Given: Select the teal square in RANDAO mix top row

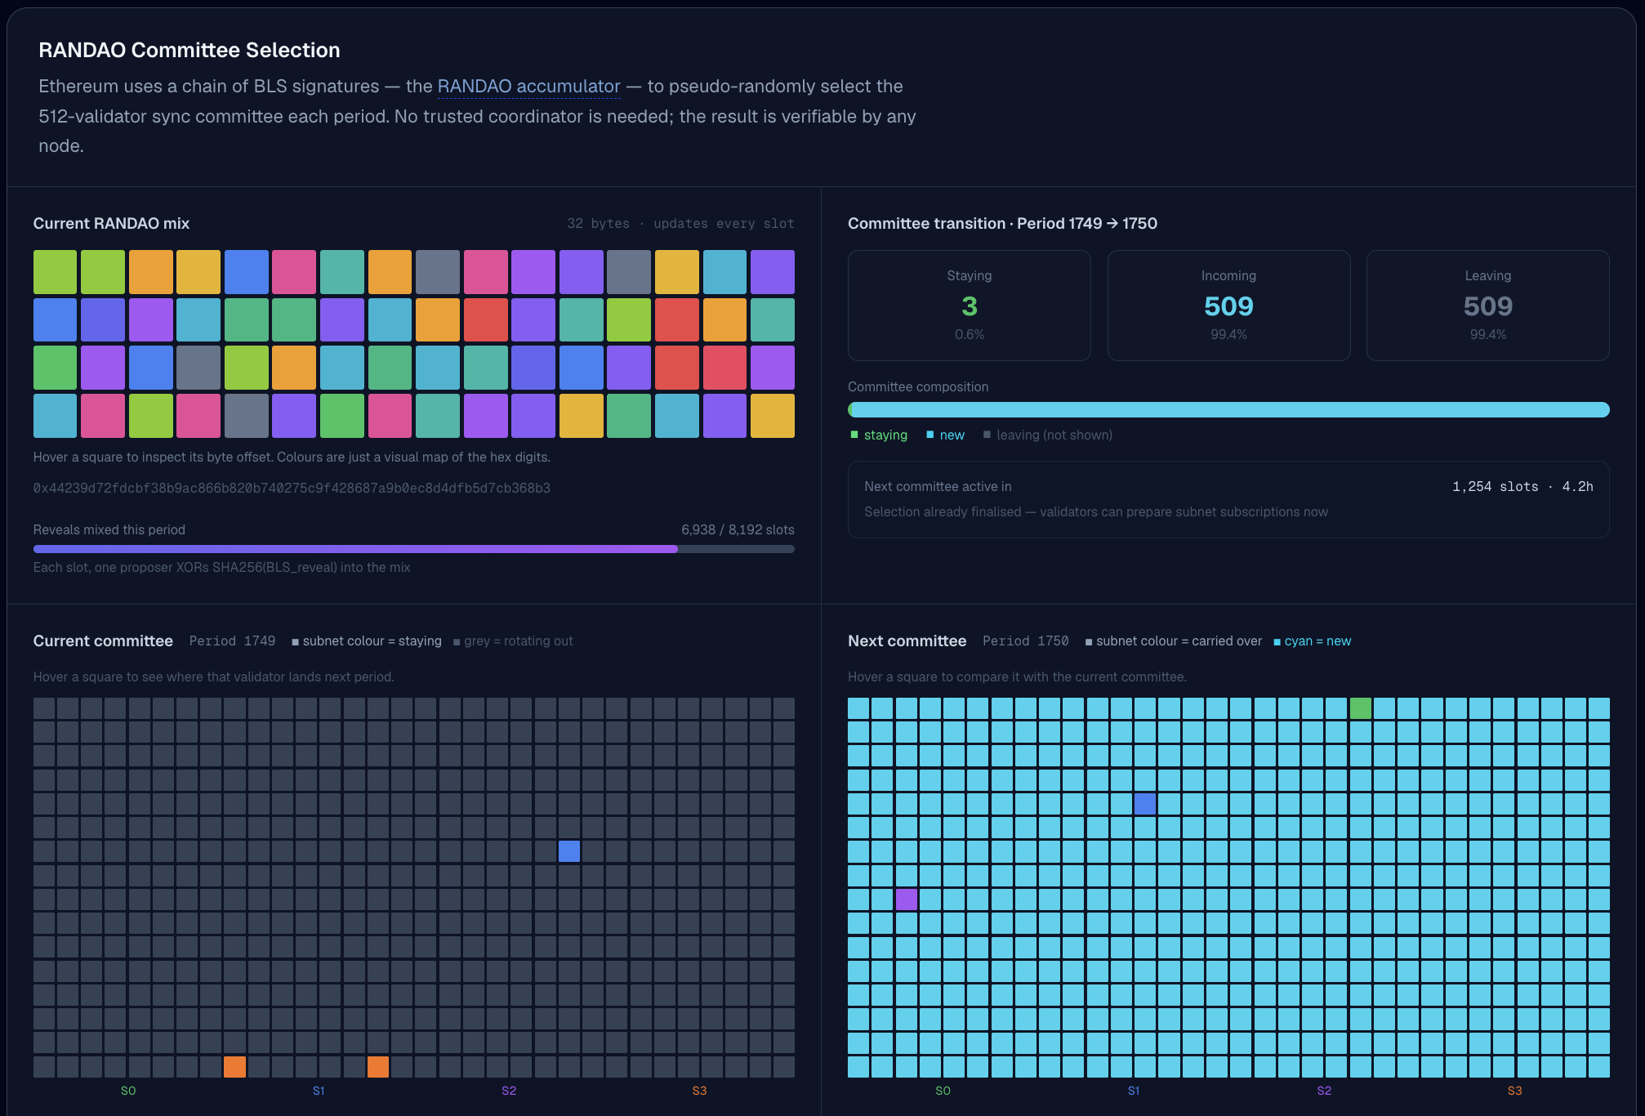Looking at the screenshot, I should click(x=341, y=272).
